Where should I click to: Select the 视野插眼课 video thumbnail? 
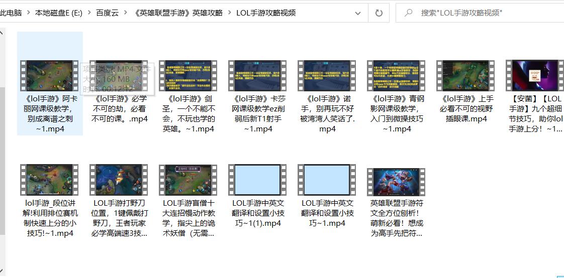click(x=465, y=75)
